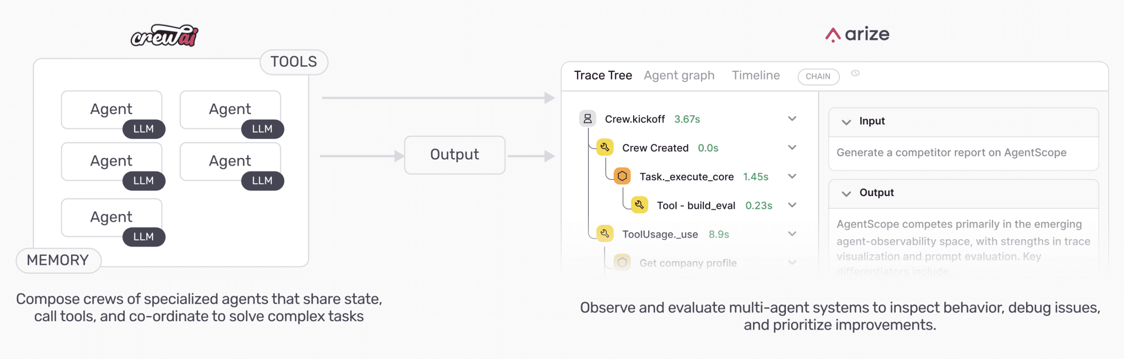
Task: Expand the Task._execute_core row chevron
Action: point(792,176)
